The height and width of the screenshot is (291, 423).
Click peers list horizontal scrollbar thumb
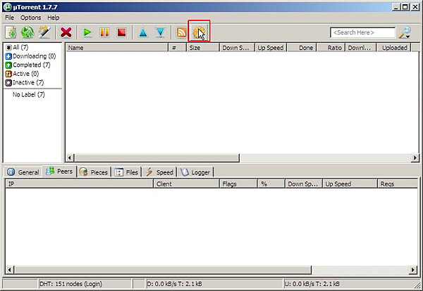163,270
